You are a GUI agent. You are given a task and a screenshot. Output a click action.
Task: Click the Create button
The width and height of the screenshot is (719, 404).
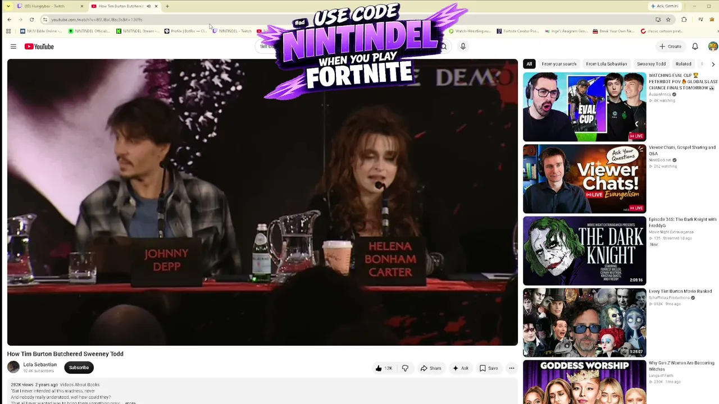671,47
